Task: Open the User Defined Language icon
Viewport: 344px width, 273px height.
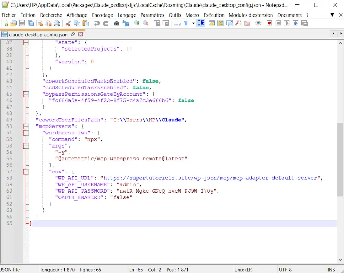Action: (212, 23)
